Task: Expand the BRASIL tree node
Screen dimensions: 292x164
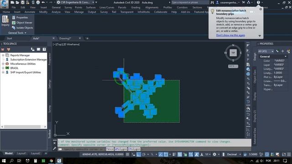Action: (3, 68)
